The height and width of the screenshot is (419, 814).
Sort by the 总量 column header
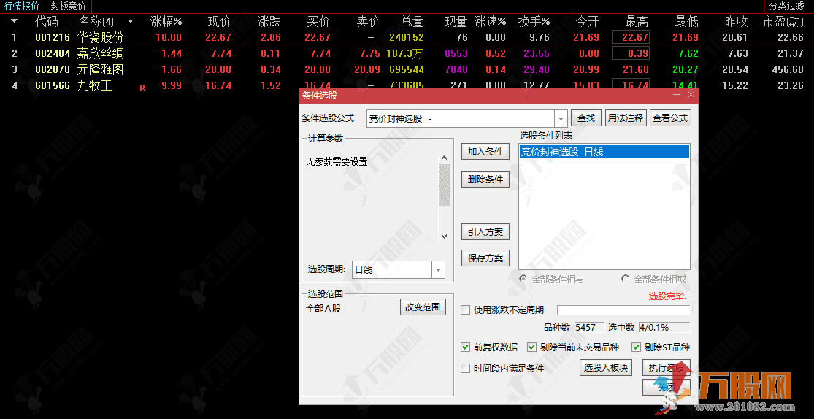coord(412,21)
